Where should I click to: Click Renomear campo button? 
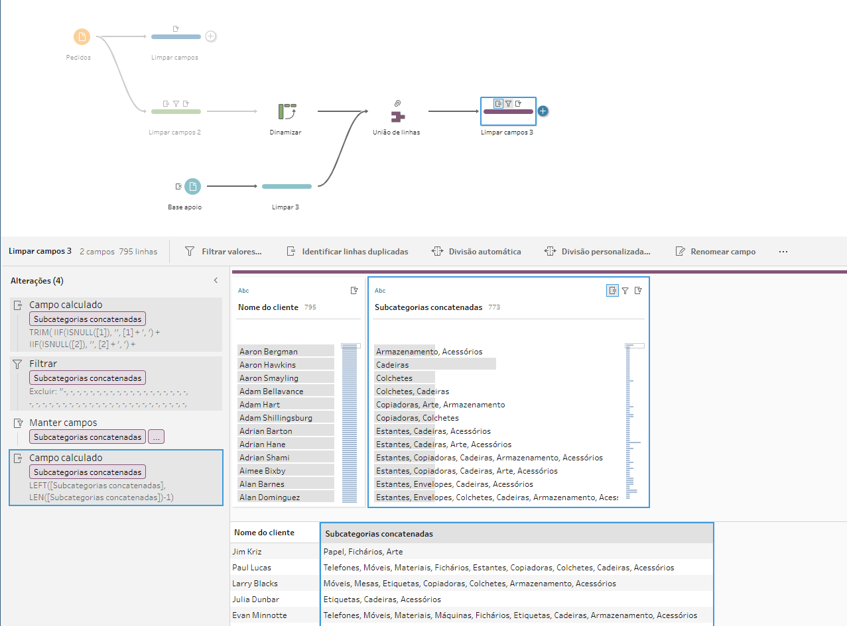pos(715,252)
